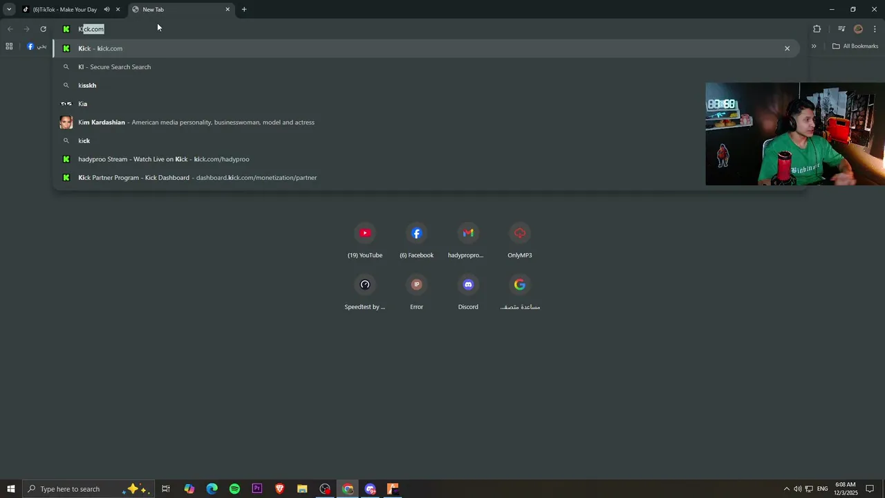885x498 pixels.
Task: Open the Extensions puzzle icon
Action: pyautogui.click(x=817, y=29)
